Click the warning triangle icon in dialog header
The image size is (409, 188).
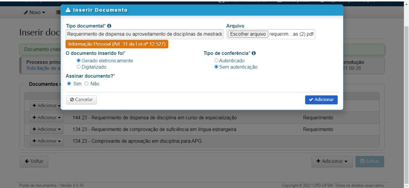pyautogui.click(x=68, y=10)
